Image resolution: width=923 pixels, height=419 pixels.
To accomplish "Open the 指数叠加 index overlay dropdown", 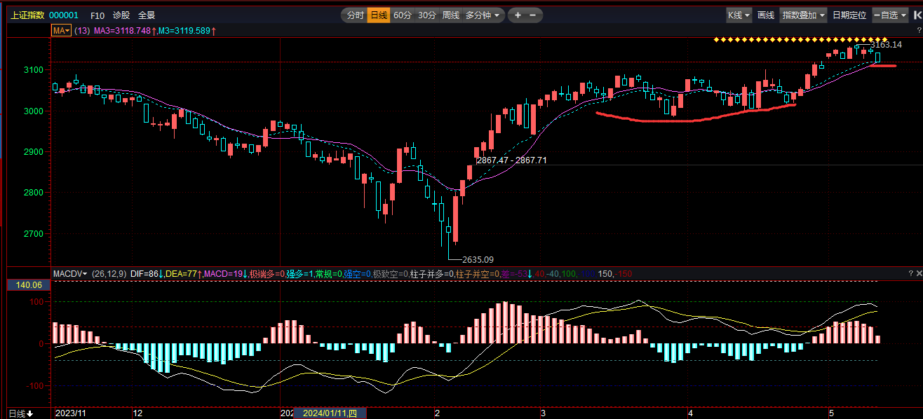I will pyautogui.click(x=804, y=15).
